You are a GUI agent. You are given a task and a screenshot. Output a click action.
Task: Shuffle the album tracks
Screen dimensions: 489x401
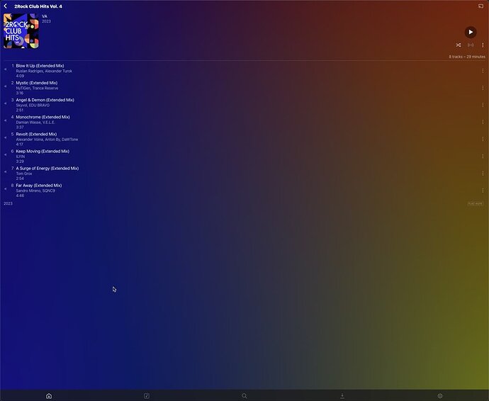click(x=459, y=45)
